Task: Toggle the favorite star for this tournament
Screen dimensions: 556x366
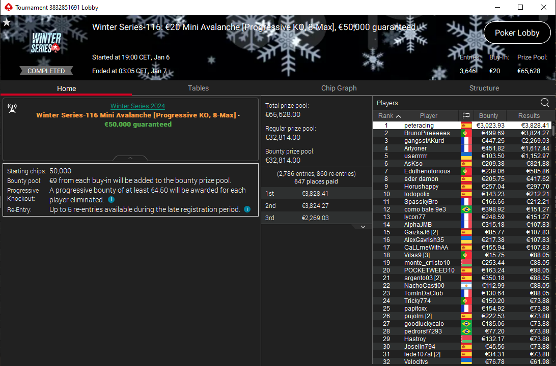Action: pos(7,23)
